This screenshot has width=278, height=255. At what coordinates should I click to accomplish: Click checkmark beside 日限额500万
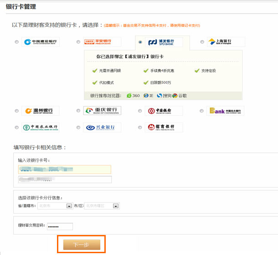pos(146,82)
